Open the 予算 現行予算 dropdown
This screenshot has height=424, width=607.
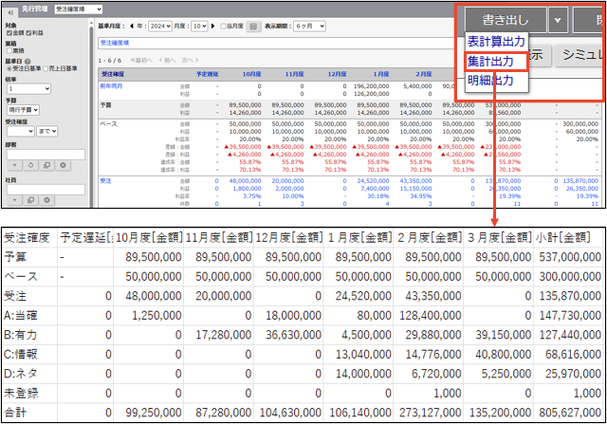pos(23,110)
